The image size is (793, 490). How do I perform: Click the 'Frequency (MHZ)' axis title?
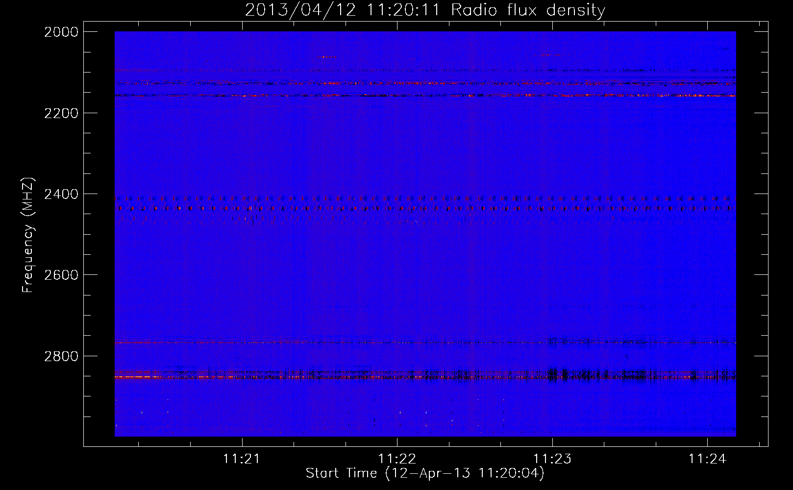click(x=28, y=235)
